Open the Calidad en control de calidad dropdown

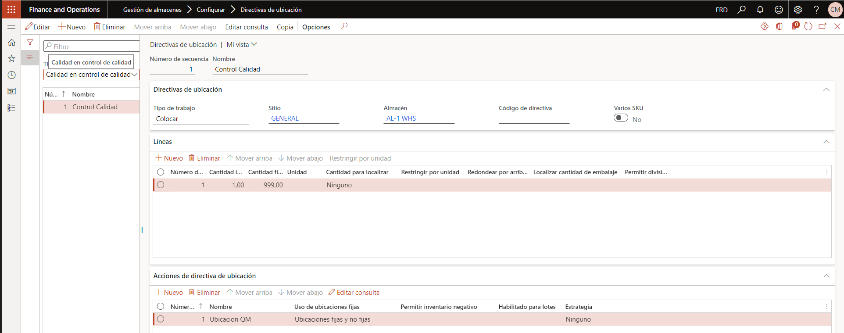(91, 75)
